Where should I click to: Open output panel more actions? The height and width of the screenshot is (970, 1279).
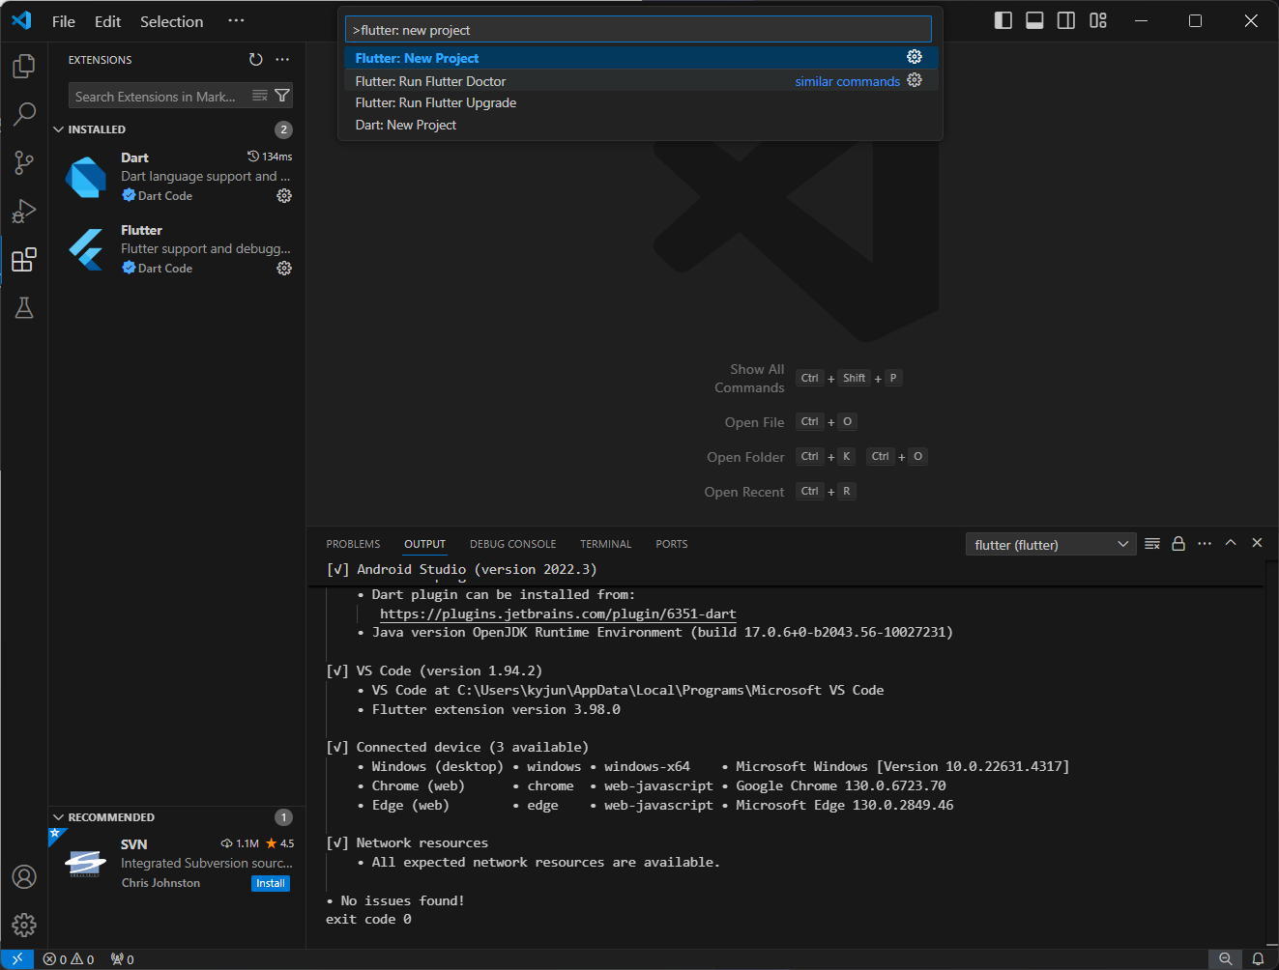(1205, 544)
